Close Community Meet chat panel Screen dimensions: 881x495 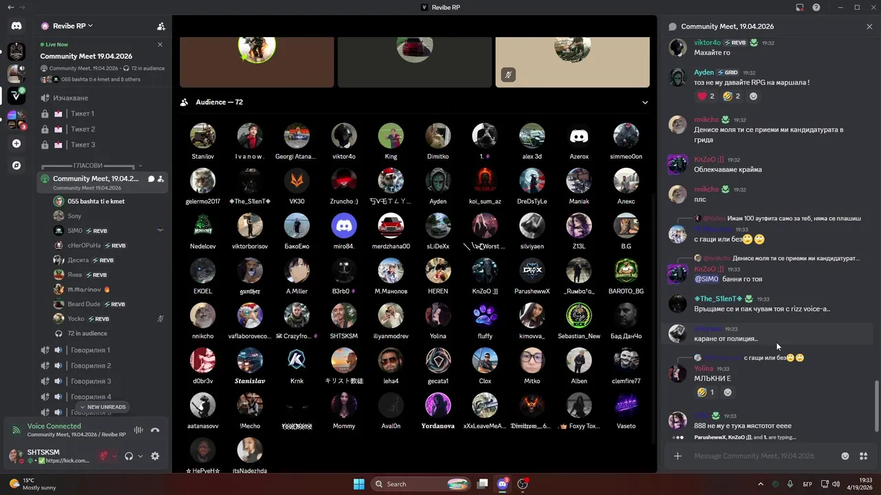pyautogui.click(x=869, y=26)
